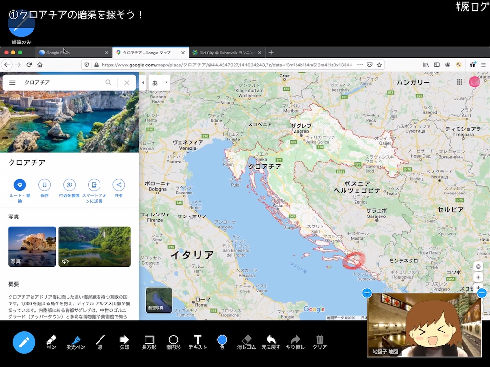This screenshot has height=367, width=490.
Task: Clear the maps search with X
Action: pos(127,82)
